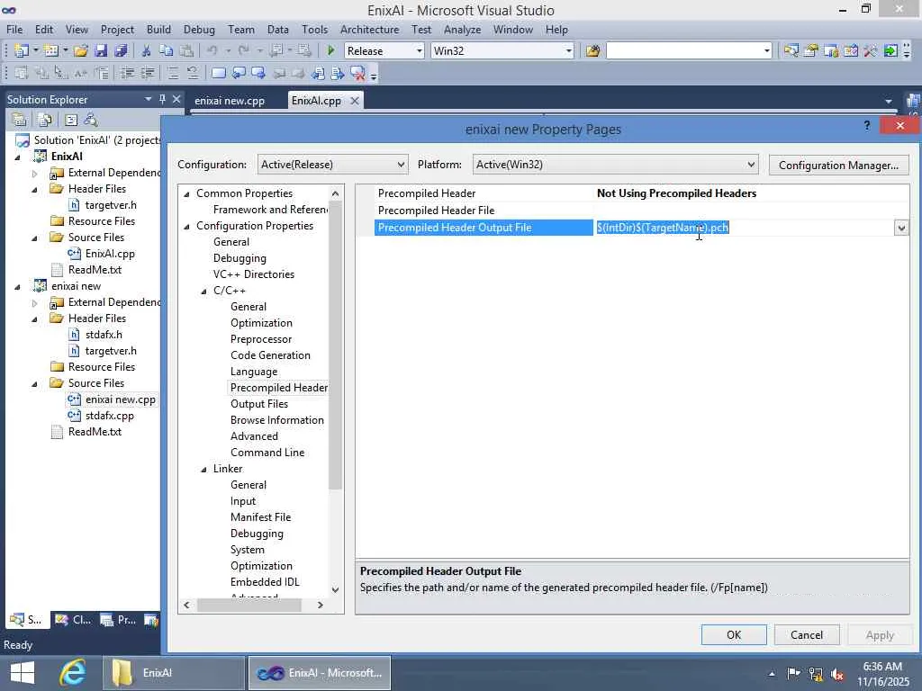Clear all bookmarks icon
This screenshot has height=691, width=922.
click(x=357, y=74)
